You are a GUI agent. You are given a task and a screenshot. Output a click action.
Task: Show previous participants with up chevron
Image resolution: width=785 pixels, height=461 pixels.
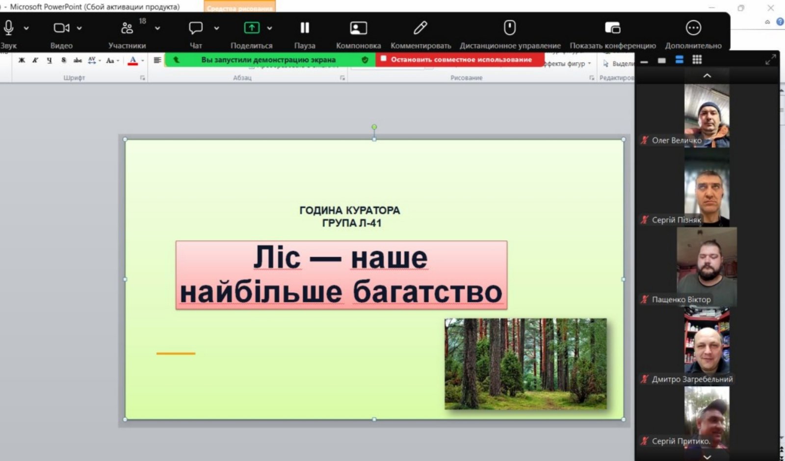point(707,76)
